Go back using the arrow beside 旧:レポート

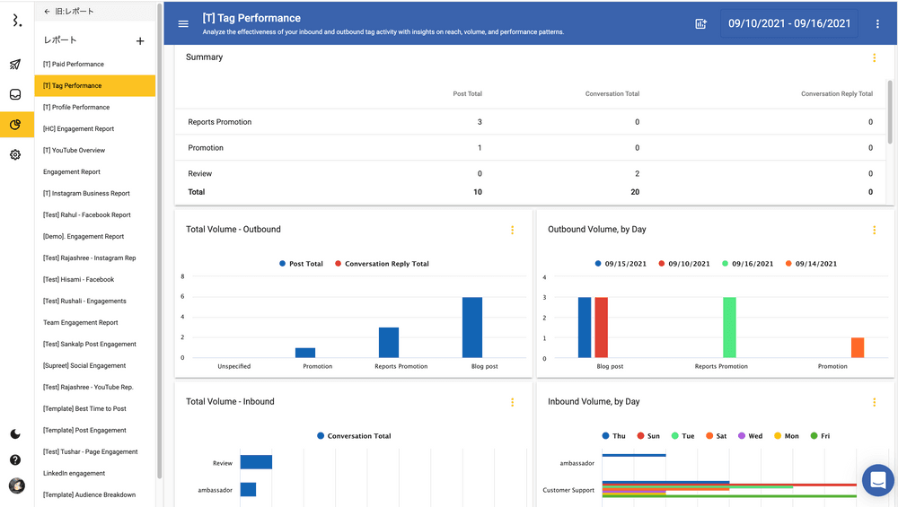[x=47, y=12]
